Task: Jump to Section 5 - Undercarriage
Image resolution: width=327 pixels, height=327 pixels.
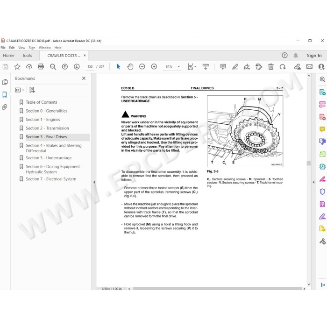Action: pyautogui.click(x=49, y=158)
